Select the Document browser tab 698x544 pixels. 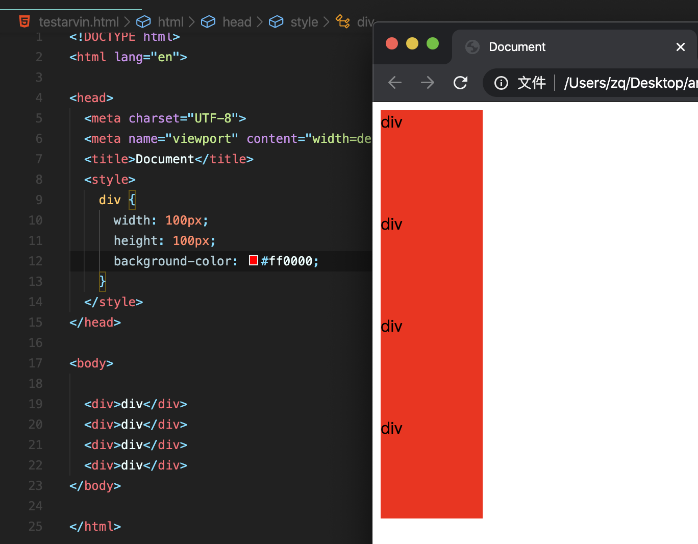[x=575, y=47]
